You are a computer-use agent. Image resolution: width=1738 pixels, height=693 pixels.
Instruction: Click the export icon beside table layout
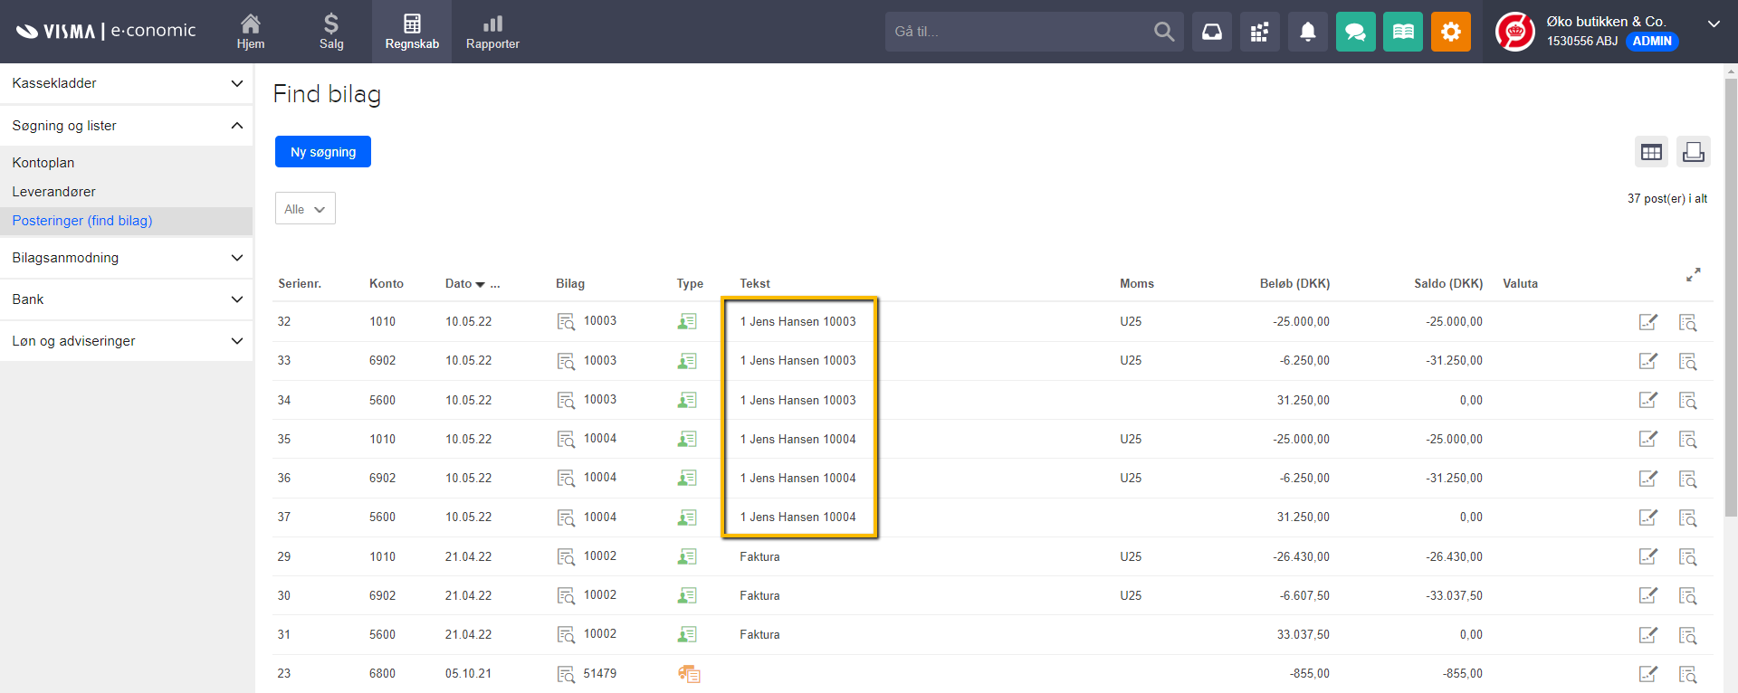[x=1693, y=152]
